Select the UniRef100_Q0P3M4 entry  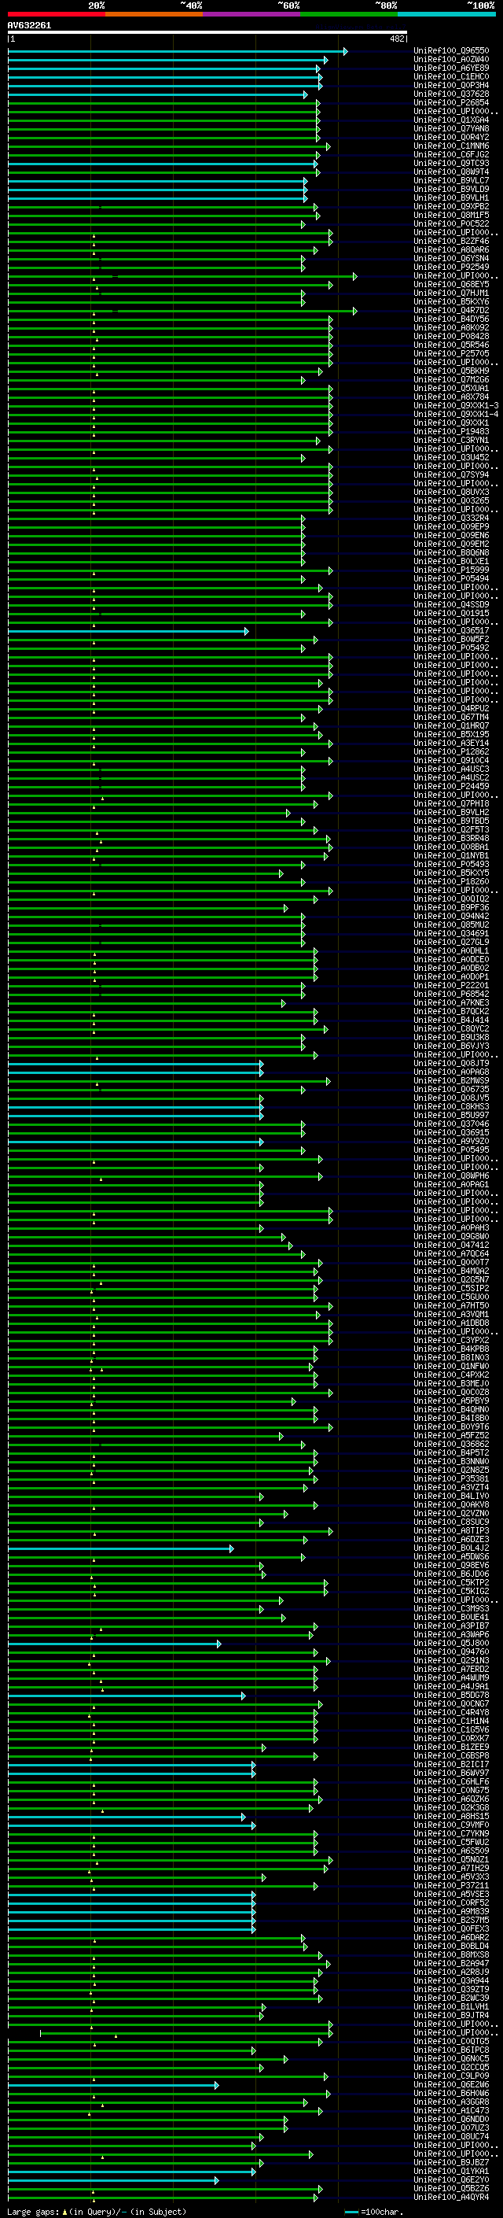coord(451,85)
